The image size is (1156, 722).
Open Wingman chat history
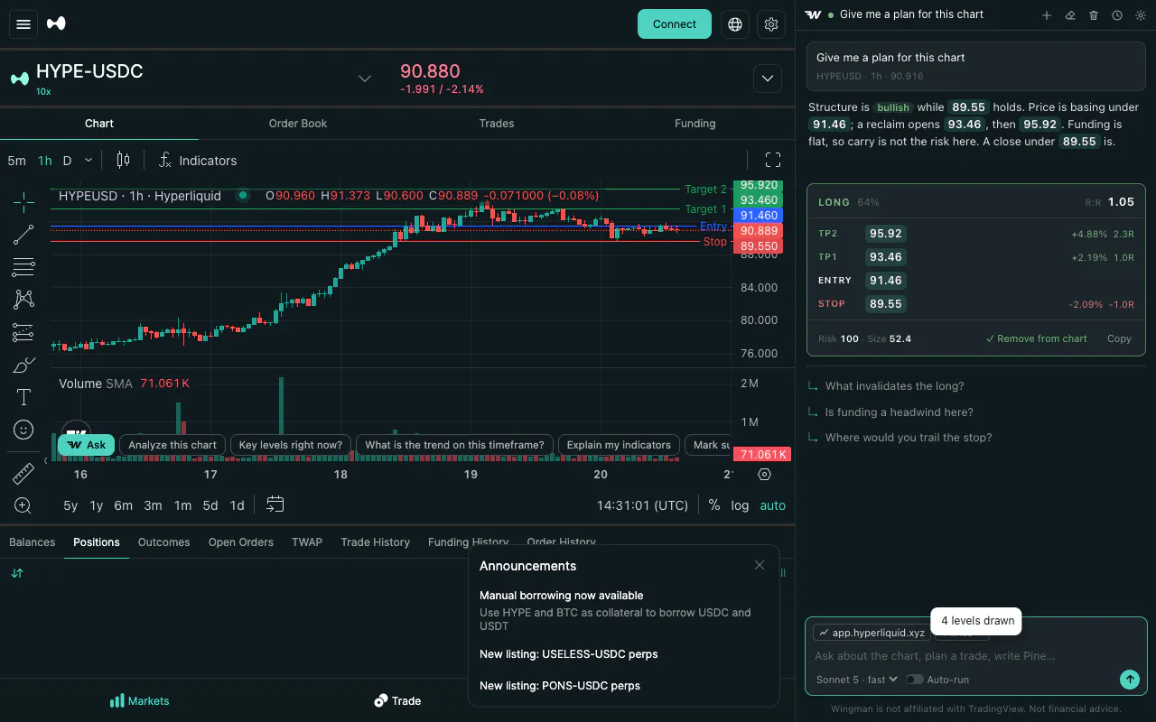1117,15
